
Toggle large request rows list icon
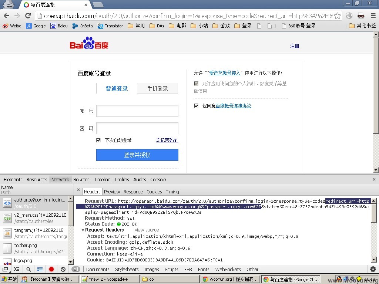pos(40,269)
